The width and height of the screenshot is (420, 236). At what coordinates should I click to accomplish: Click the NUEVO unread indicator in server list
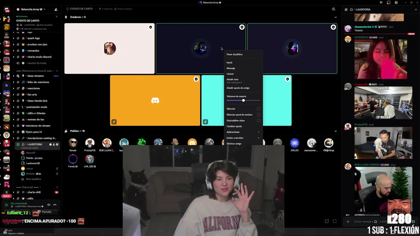[6, 196]
